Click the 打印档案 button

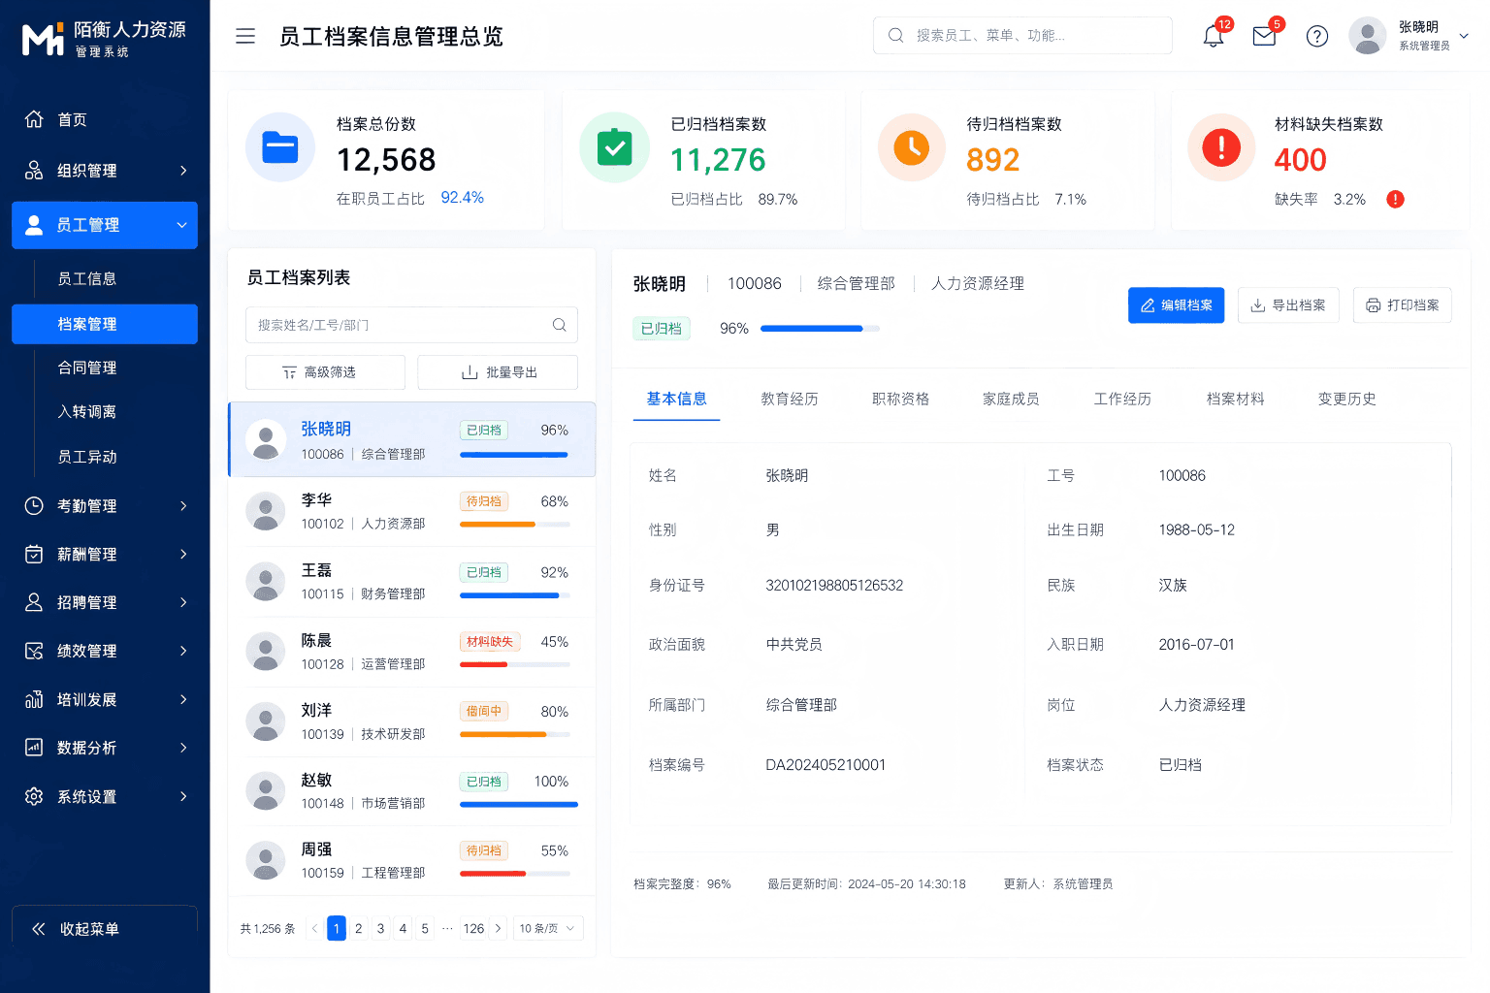pos(1403,305)
